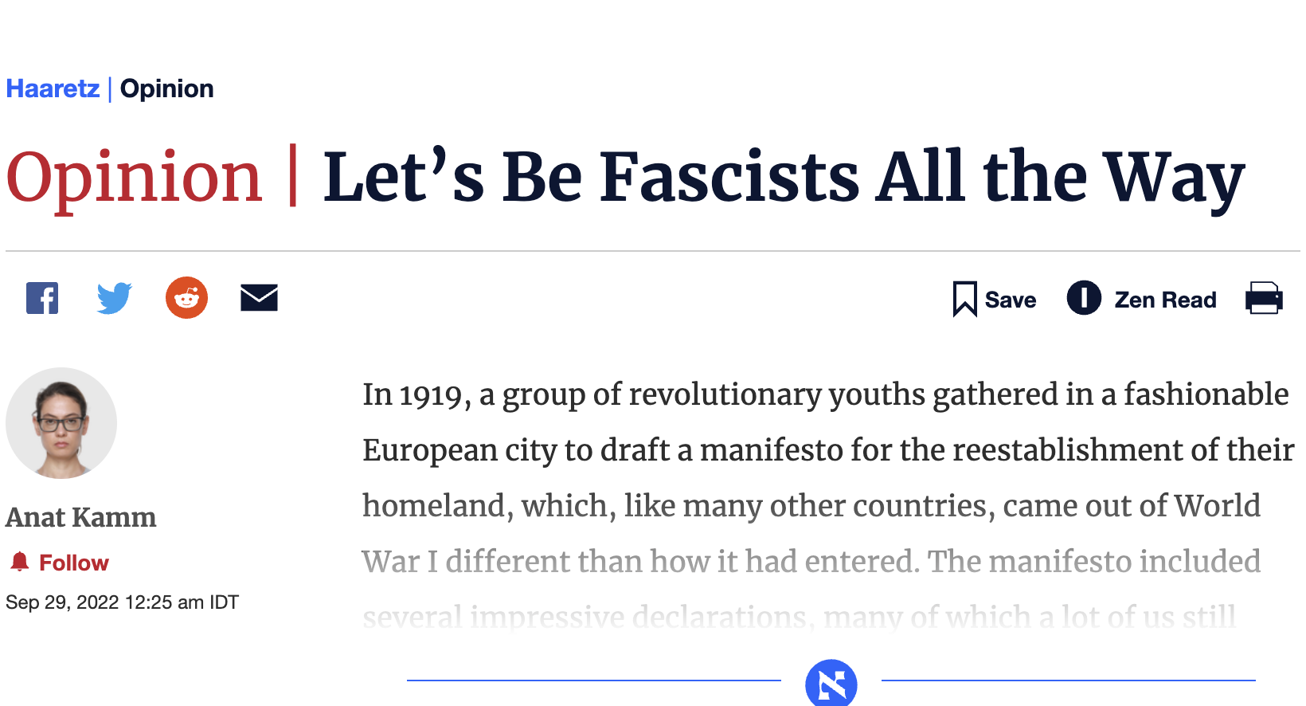Image resolution: width=1306 pixels, height=706 pixels.
Task: Share article on Facebook
Action: tap(42, 299)
